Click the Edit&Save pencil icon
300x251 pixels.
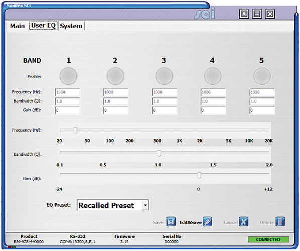coord(207,222)
